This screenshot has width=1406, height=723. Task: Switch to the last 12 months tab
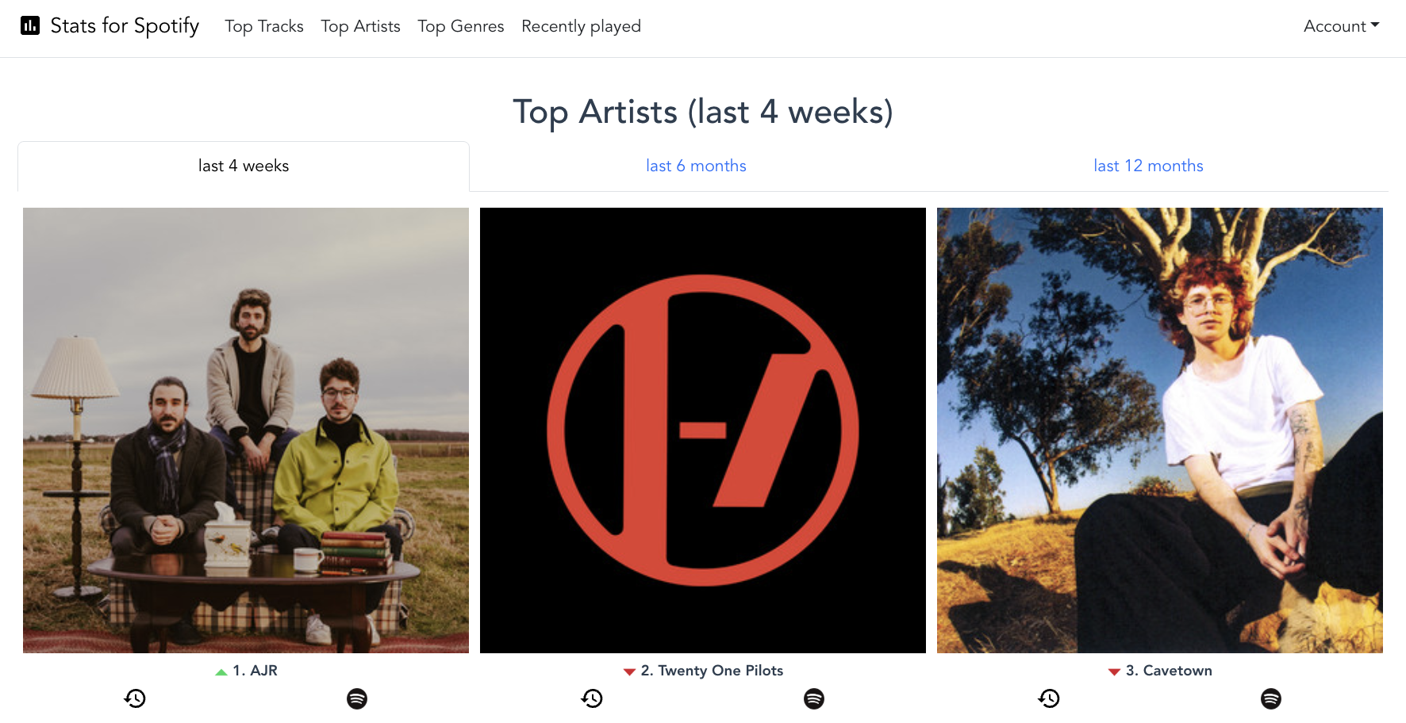1148,166
